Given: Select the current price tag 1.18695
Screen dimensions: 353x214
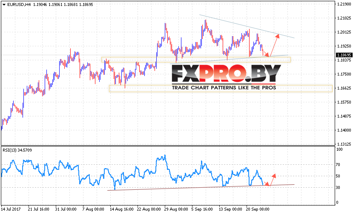Looking at the screenshot, I should click(x=344, y=55).
